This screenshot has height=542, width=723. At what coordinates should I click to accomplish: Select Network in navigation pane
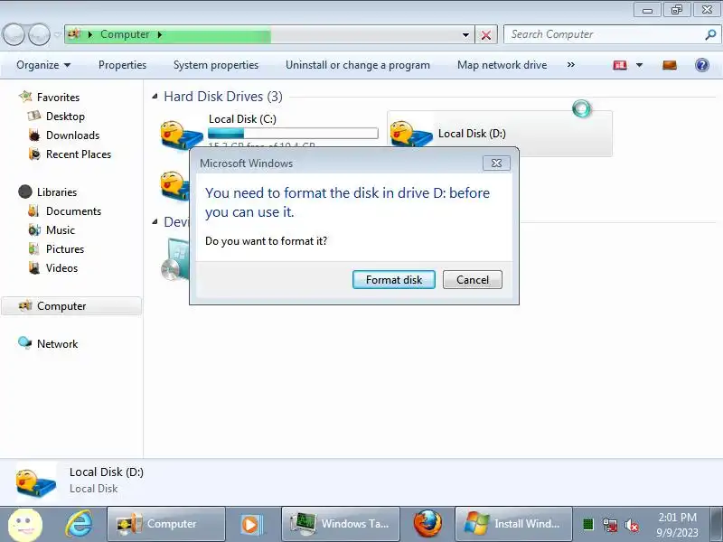pyautogui.click(x=57, y=344)
